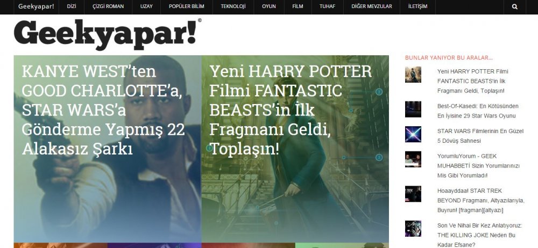Click the Best-Of-Kasedi sidebar thumbnail
This screenshot has height=248, width=538.
click(413, 110)
